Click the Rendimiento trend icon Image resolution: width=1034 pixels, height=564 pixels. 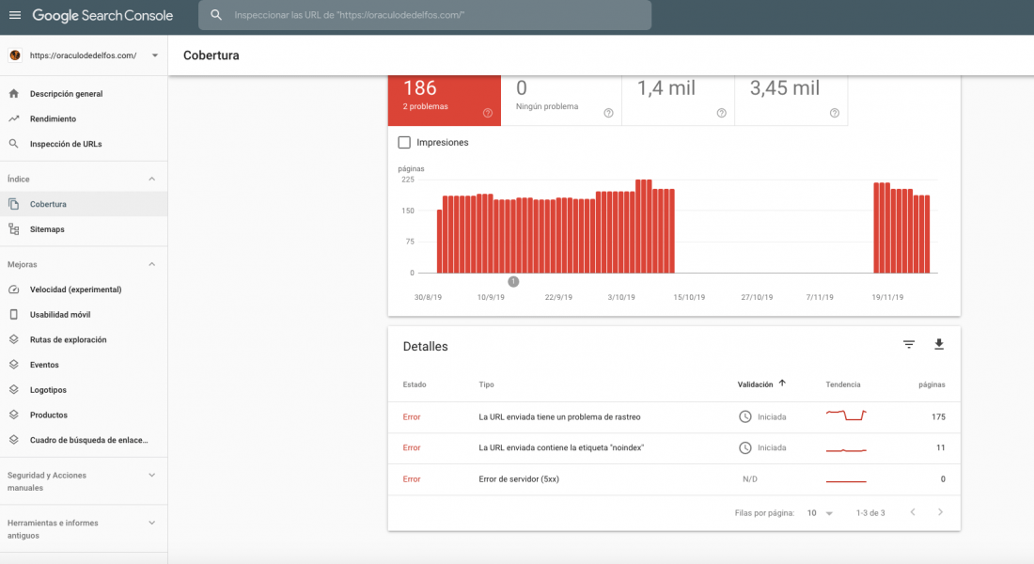tap(14, 118)
